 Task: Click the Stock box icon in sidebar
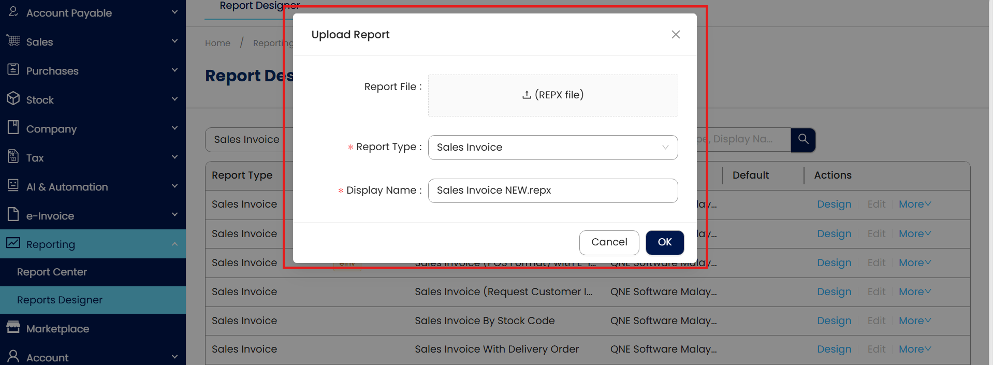tap(13, 99)
